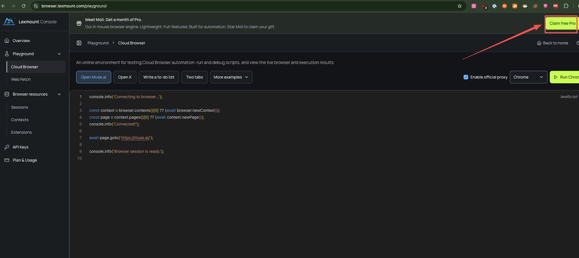579x258 pixels.
Task: Open the frog extension icon
Action: click(x=525, y=6)
